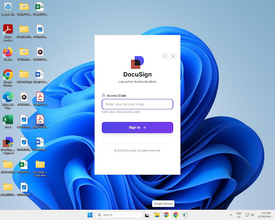Select the DocuSign Copy folder on the desktop
Viewport: 275px width, 220px height.
pyautogui.click(x=40, y=168)
